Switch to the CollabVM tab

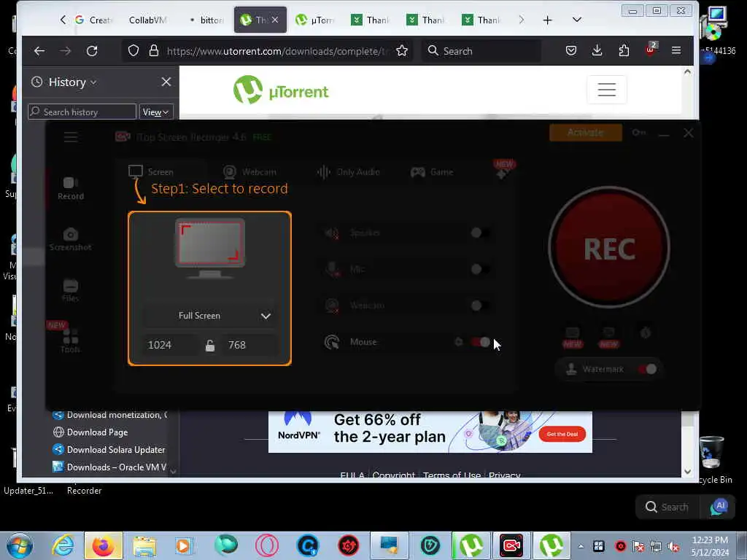[147, 20]
